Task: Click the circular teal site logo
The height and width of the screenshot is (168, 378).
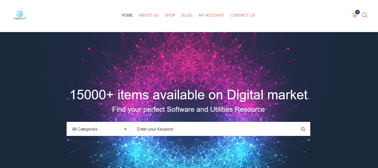Action: (20, 14)
